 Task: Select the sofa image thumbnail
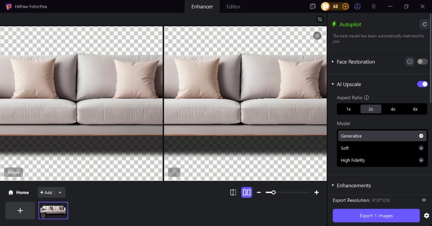coord(53,210)
